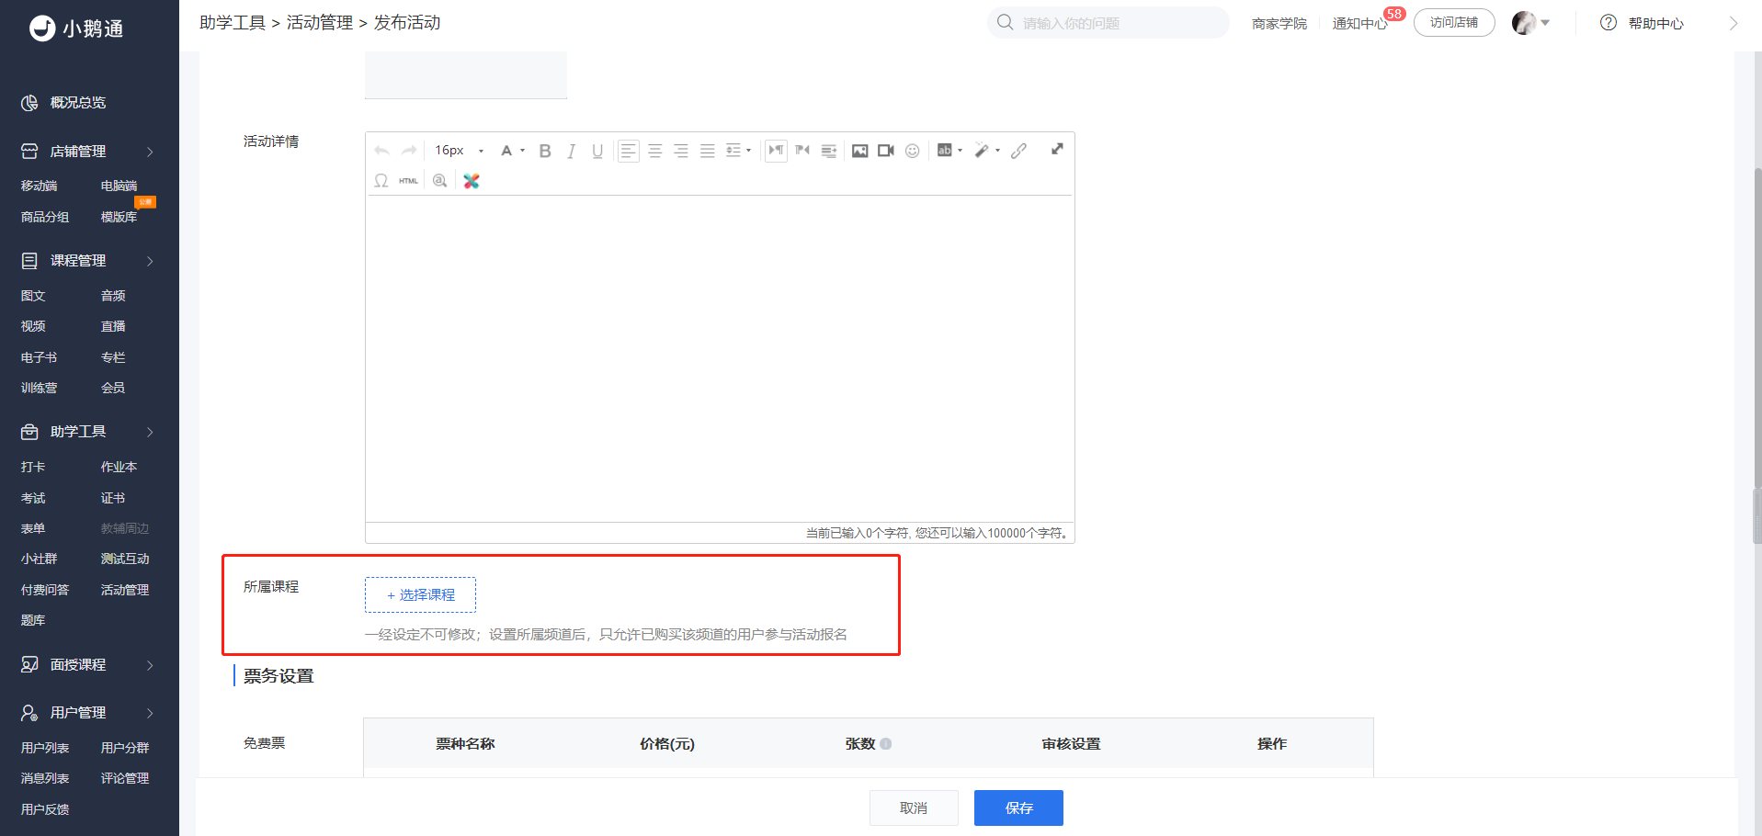Align text right in the editor
This screenshot has height=836, width=1762.
681,151
